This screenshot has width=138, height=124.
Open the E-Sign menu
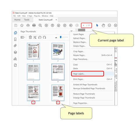[30, 16]
